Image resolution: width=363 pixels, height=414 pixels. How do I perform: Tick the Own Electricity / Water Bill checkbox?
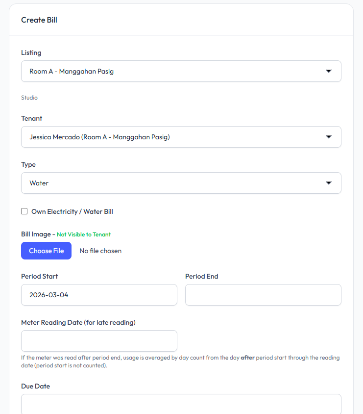coord(24,211)
